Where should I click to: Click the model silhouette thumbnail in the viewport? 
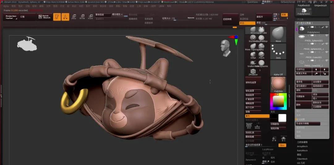[27, 44]
